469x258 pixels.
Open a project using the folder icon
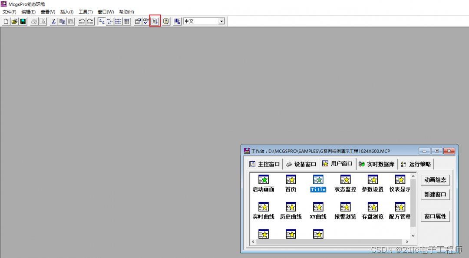point(14,21)
